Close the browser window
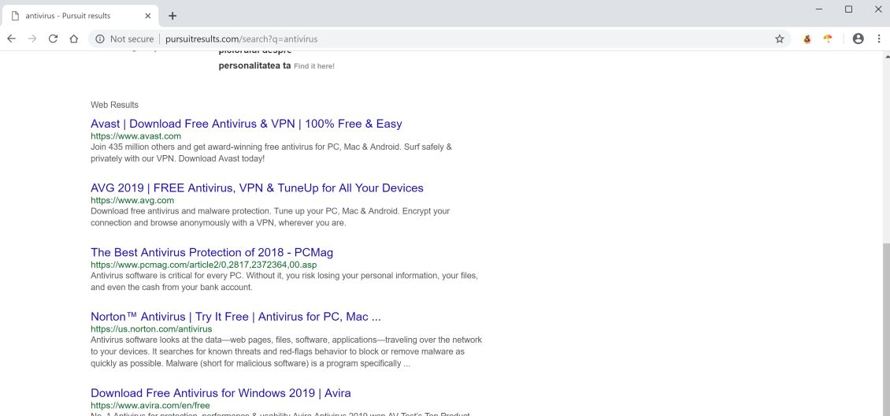Viewport: 890px width, 416px height. (x=878, y=9)
